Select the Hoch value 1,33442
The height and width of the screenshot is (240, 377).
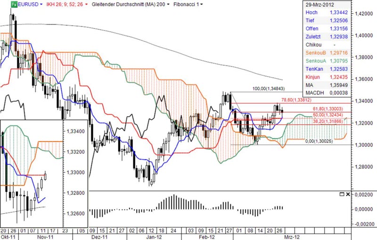pyautogui.click(x=339, y=13)
